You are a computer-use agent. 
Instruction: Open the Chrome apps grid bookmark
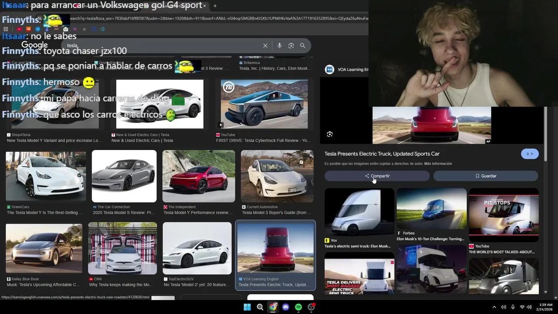[6, 29]
